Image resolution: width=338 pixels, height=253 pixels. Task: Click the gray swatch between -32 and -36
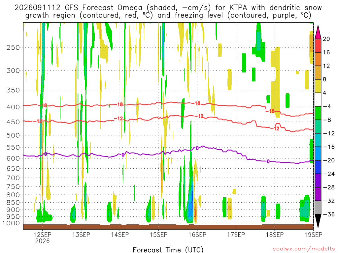pos(318,208)
